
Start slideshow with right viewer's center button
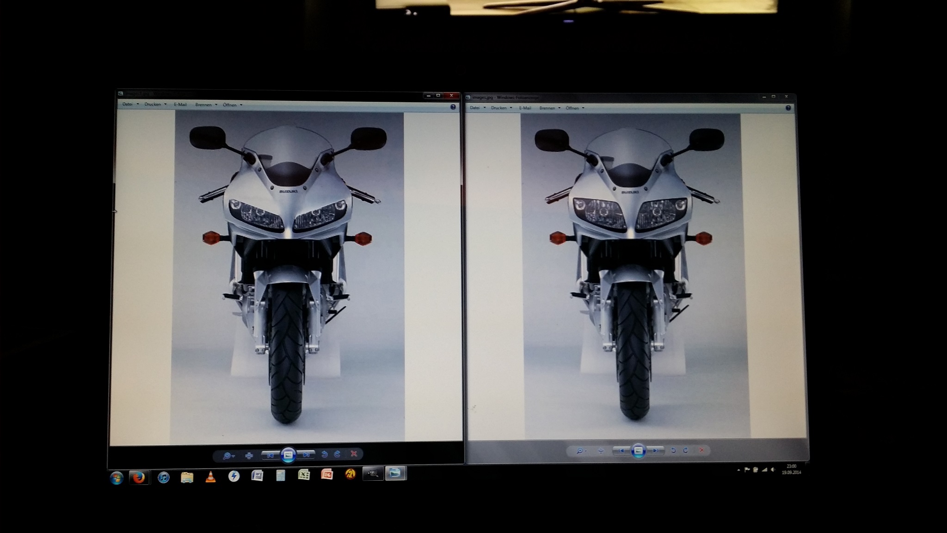point(638,450)
